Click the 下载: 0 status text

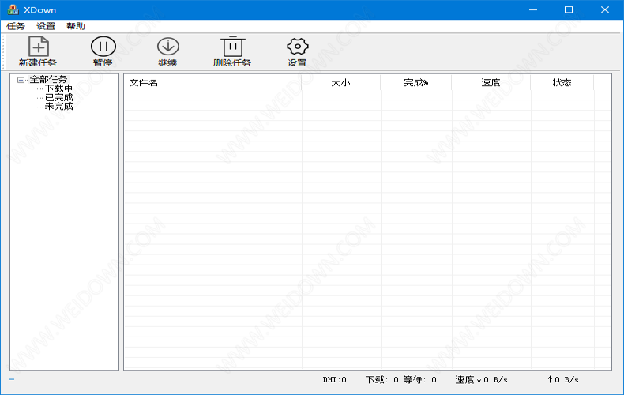pos(382,380)
